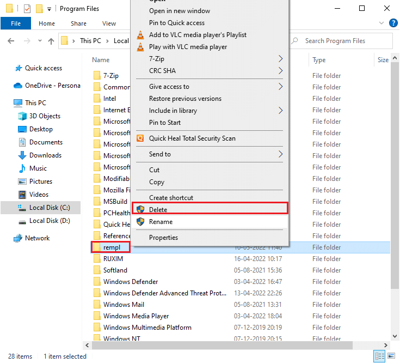This screenshot has height=363, width=400.
Task: Expand the CRC SHA submenu arrow
Action: [x=280, y=71]
